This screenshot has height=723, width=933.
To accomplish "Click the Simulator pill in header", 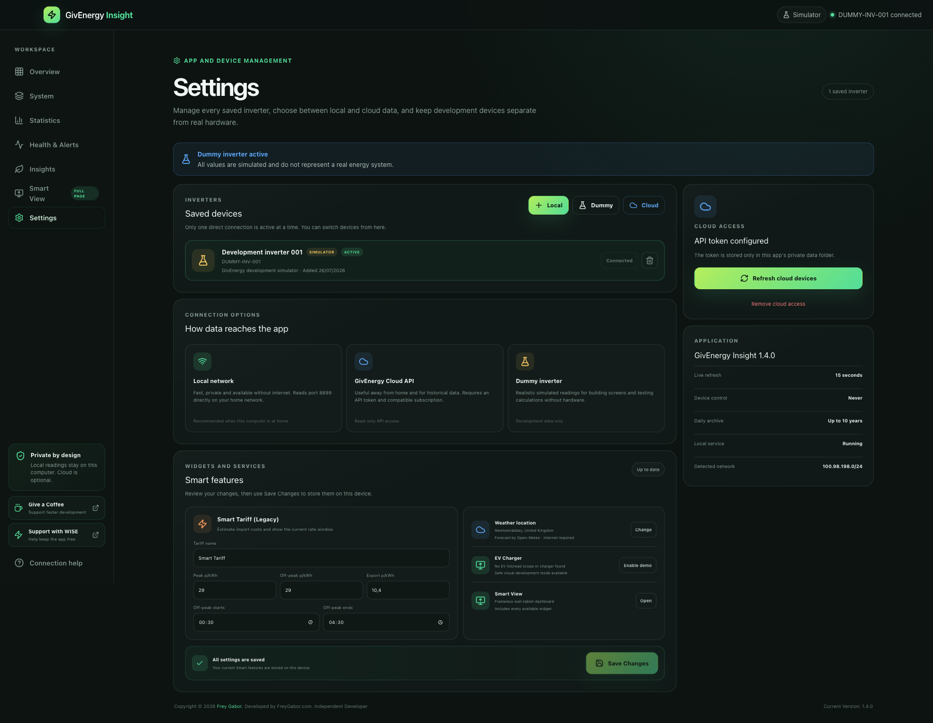I will tap(801, 15).
